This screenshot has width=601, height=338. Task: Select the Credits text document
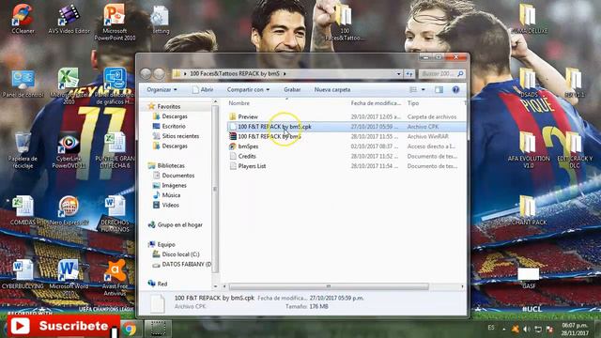pos(347,157)
